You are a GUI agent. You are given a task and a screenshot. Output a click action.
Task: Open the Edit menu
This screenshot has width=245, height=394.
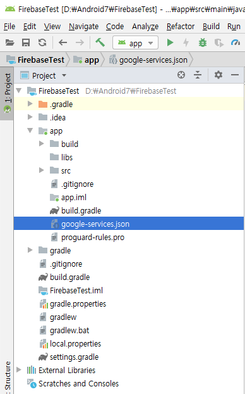[x=30, y=27]
